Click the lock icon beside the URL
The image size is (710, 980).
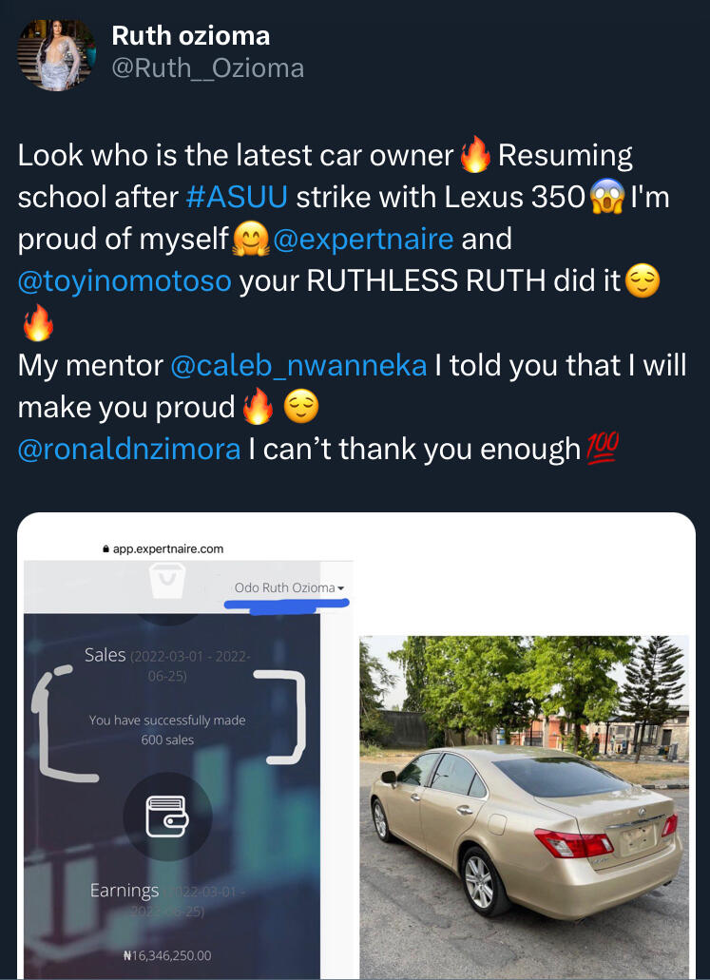(x=106, y=549)
